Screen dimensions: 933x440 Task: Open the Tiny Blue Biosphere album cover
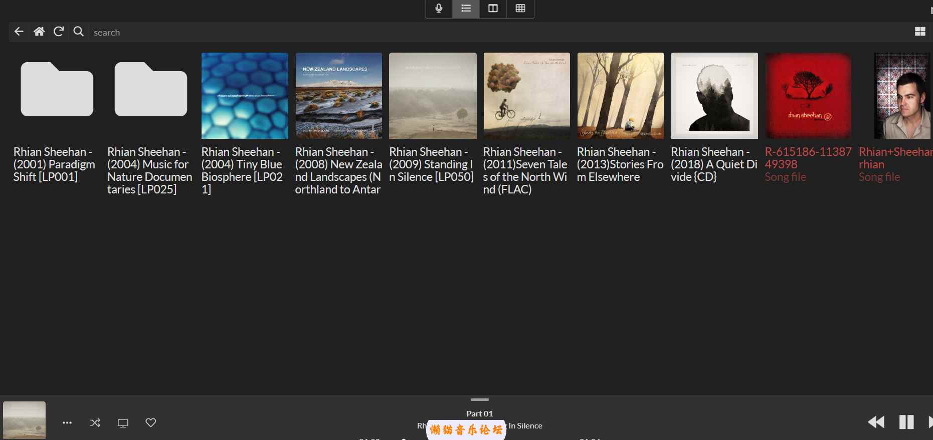(x=245, y=96)
